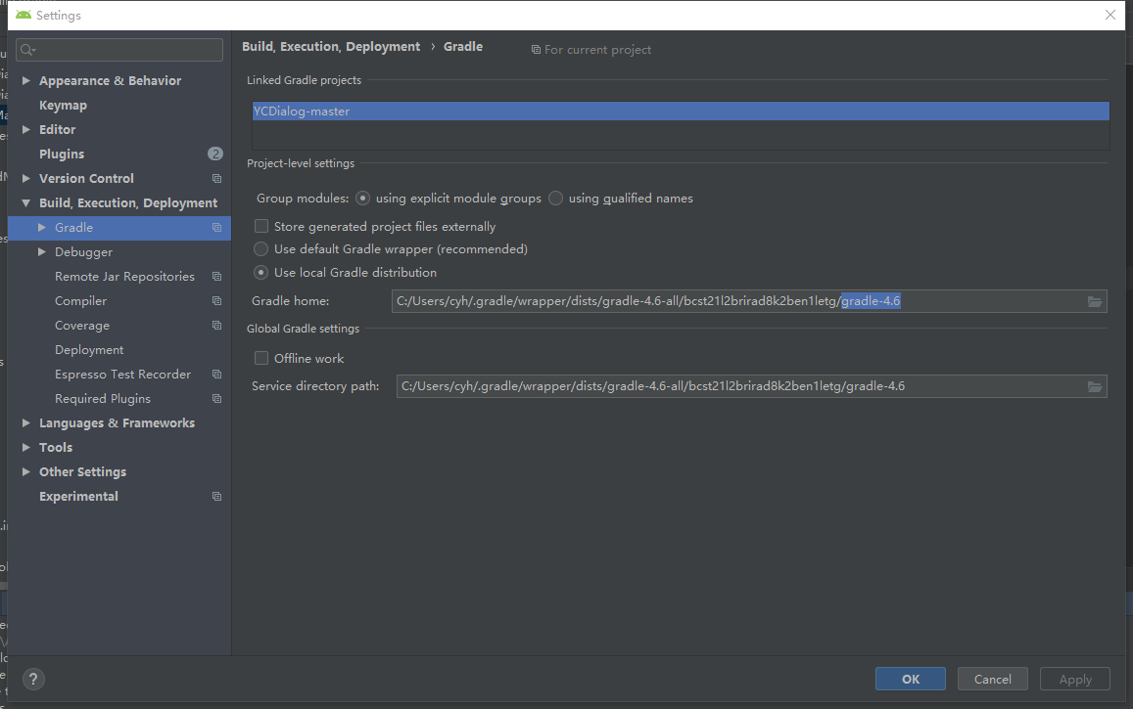This screenshot has width=1133, height=709.
Task: Click the Apply button
Action: coord(1074,679)
